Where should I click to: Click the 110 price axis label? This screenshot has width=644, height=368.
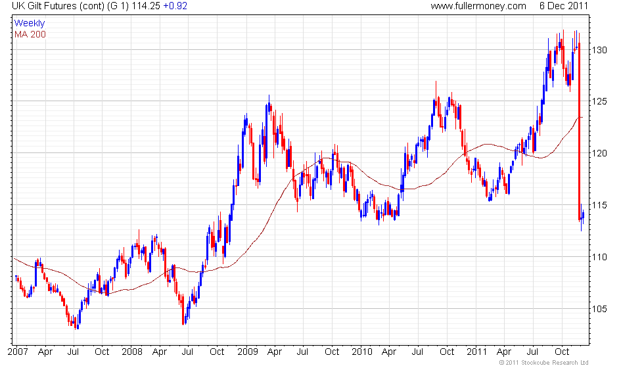599,257
